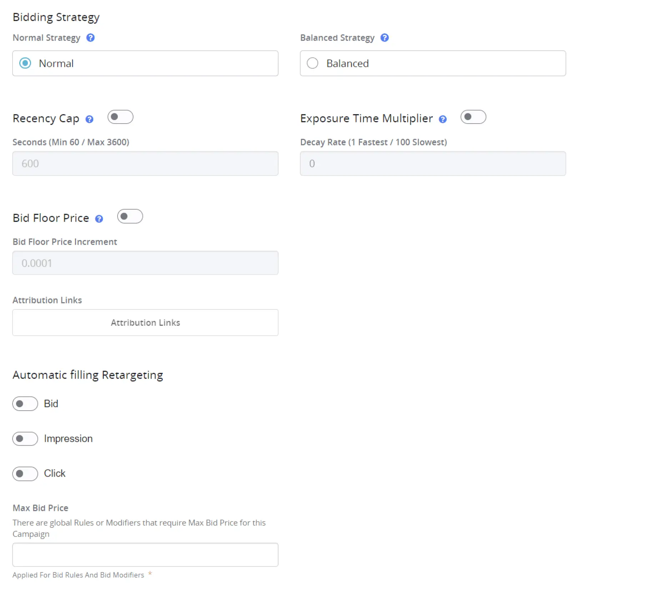This screenshot has width=662, height=596.
Task: Click the Applied For Bid Rules label
Action: pos(79,575)
